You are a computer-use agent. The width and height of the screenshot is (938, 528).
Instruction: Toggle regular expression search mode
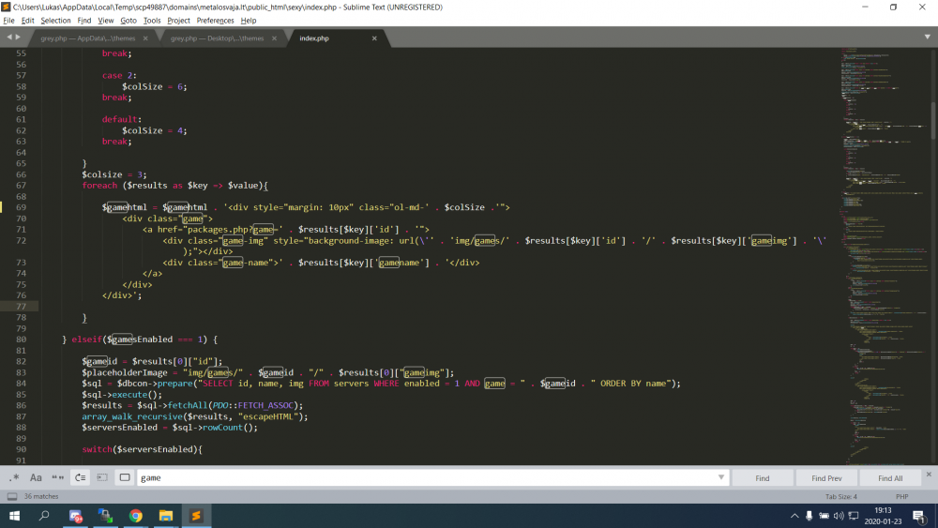(14, 477)
